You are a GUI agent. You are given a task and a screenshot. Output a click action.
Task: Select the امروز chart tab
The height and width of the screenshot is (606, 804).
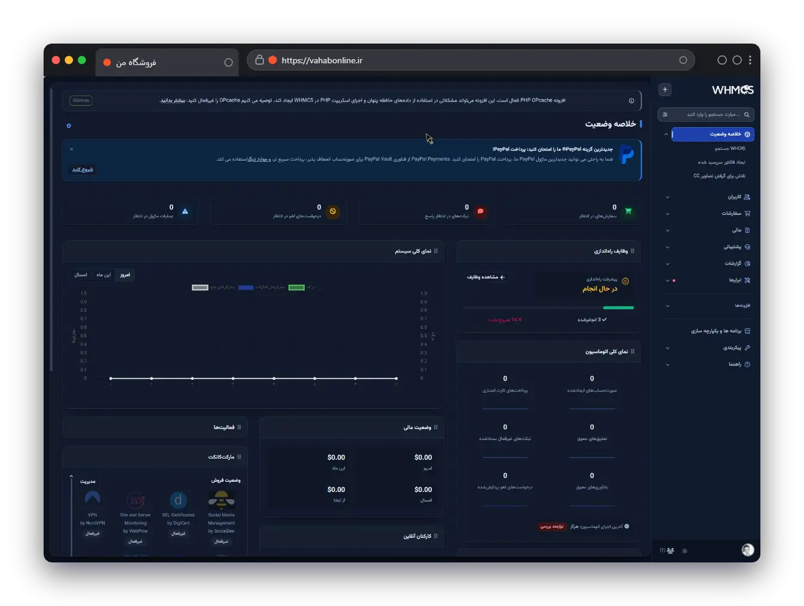[x=125, y=275]
